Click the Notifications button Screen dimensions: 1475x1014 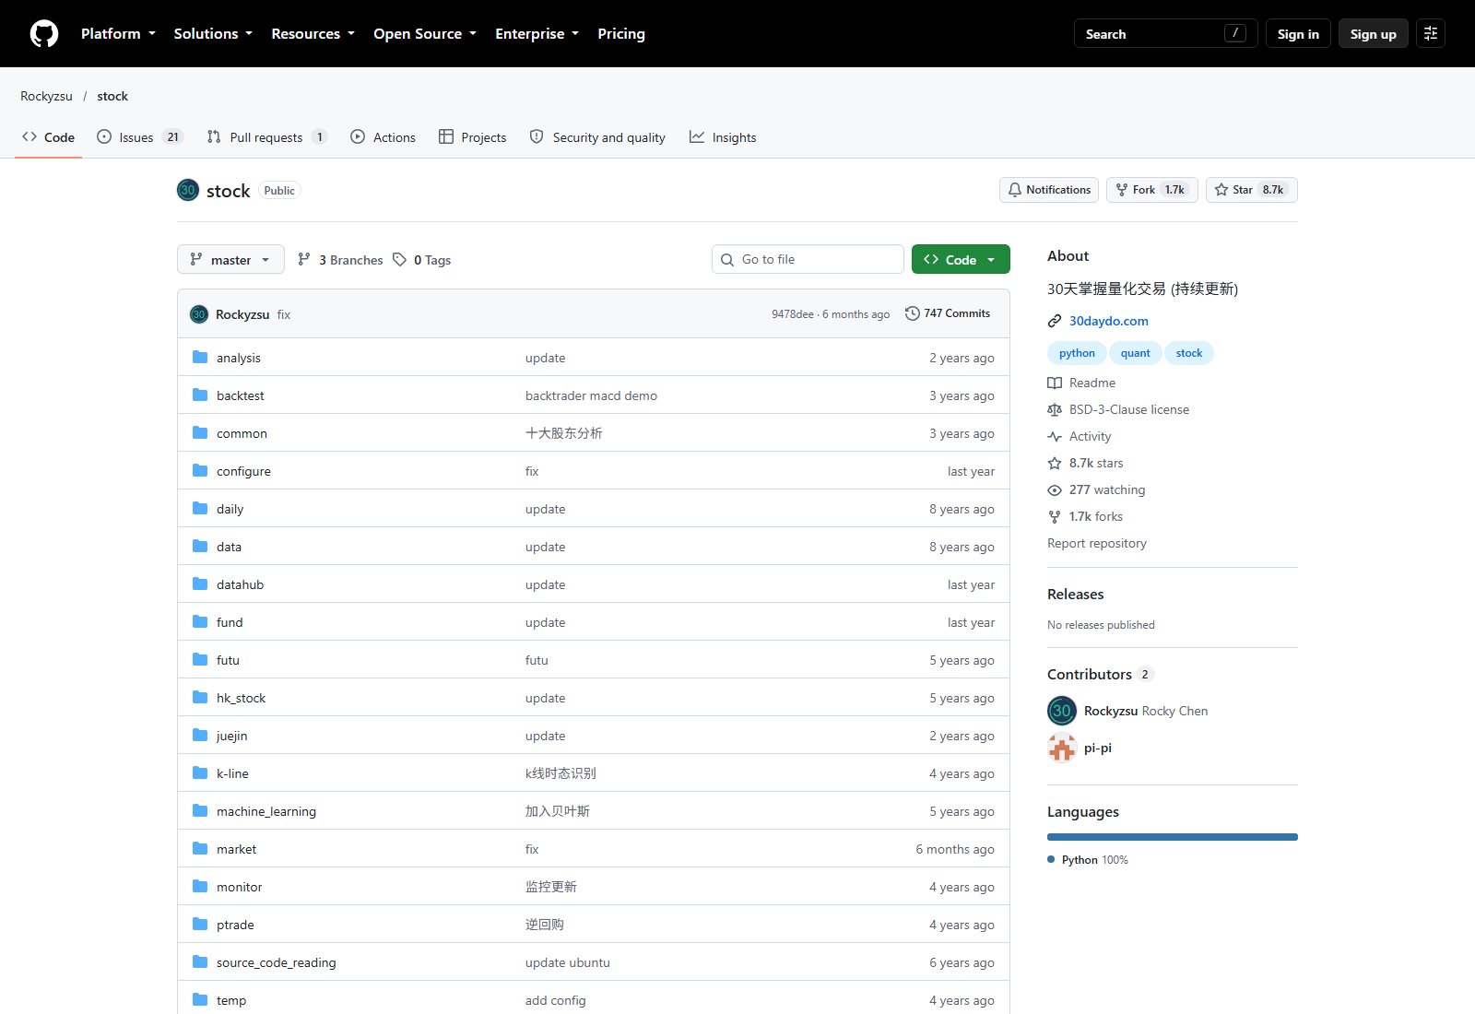1049,190
